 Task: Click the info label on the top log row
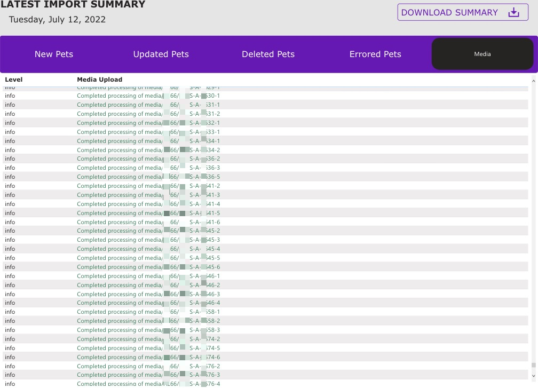10,87
